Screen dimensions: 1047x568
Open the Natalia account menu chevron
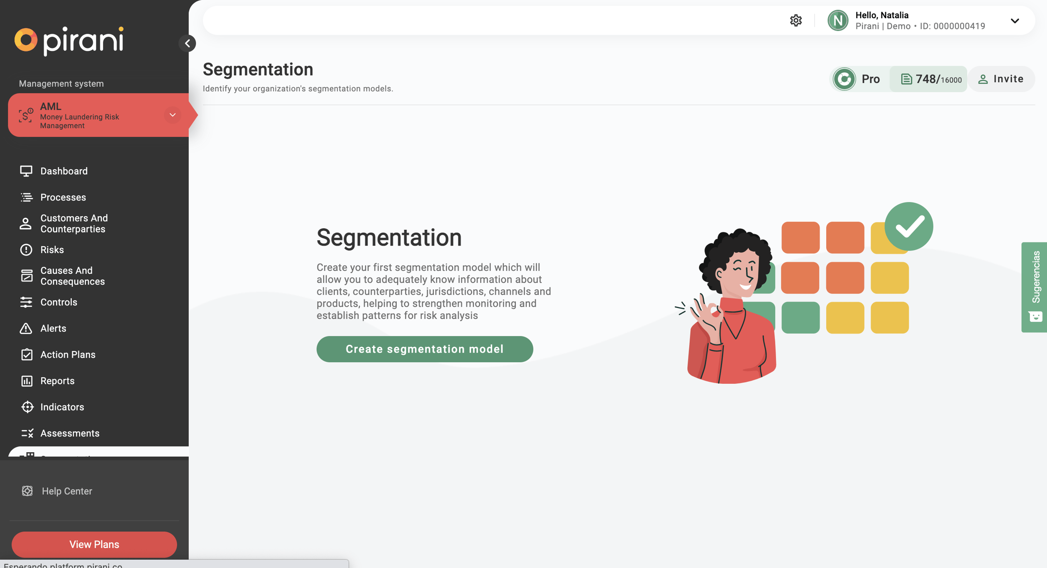[1014, 20]
